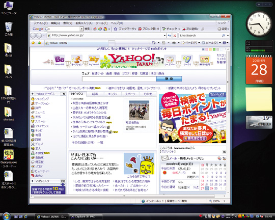Open the ファイル(F) menu
Screen dimensions: 275x220
(x=41, y=23)
